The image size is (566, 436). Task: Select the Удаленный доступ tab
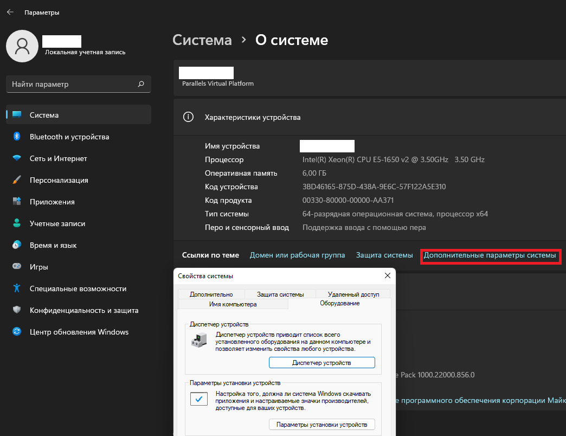click(x=353, y=294)
